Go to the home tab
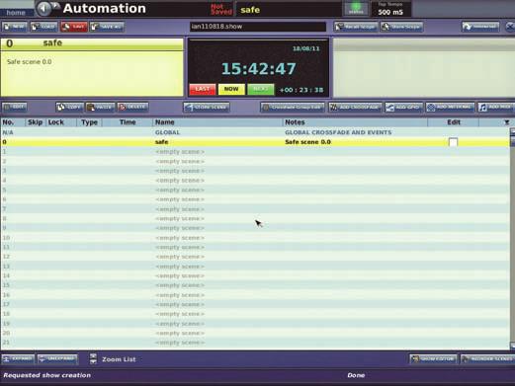 click(16, 13)
